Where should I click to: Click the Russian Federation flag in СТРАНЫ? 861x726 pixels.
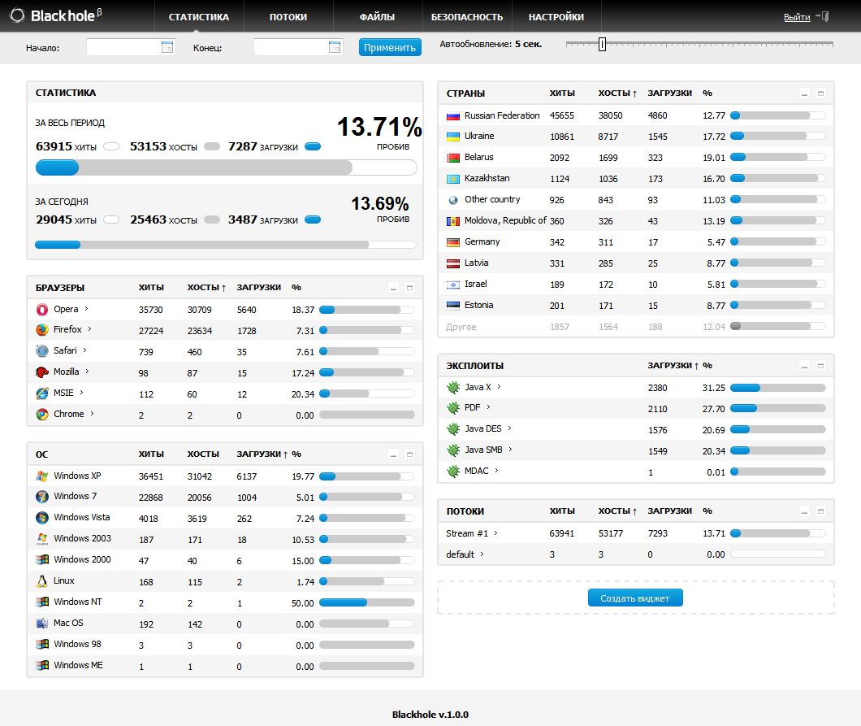(452, 115)
